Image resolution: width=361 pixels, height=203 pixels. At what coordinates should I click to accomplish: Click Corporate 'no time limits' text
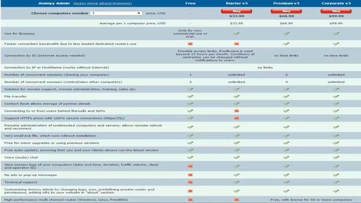[336, 55]
